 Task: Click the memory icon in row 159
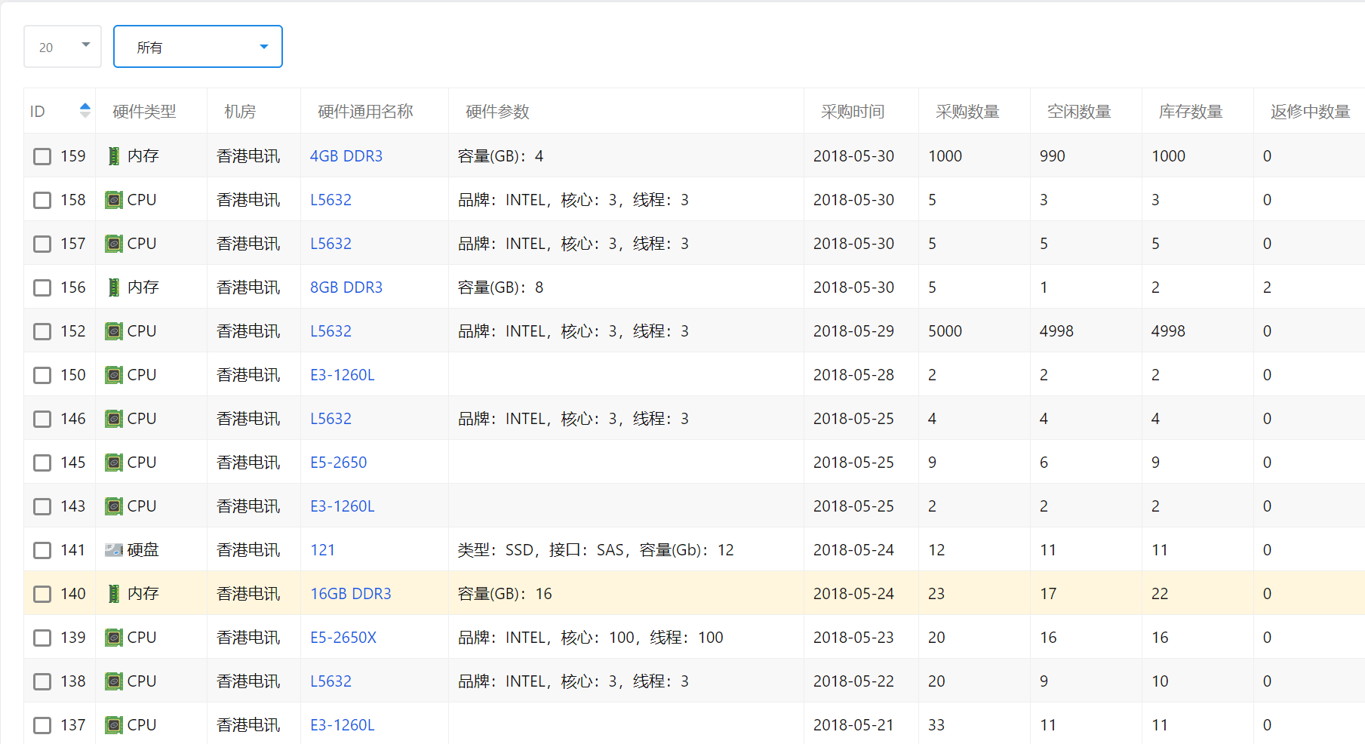point(114,156)
